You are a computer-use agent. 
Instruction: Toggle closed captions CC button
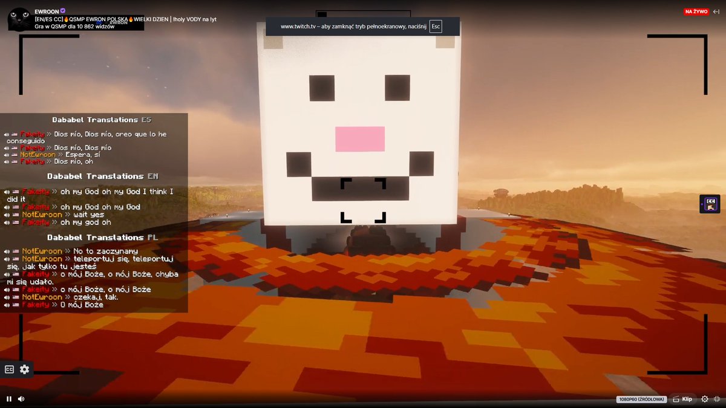tap(10, 369)
